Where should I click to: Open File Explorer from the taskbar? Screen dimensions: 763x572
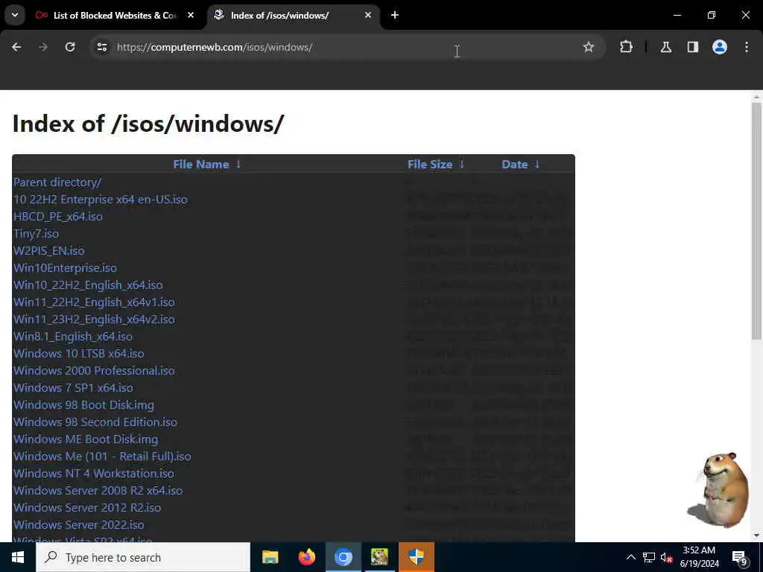270,557
